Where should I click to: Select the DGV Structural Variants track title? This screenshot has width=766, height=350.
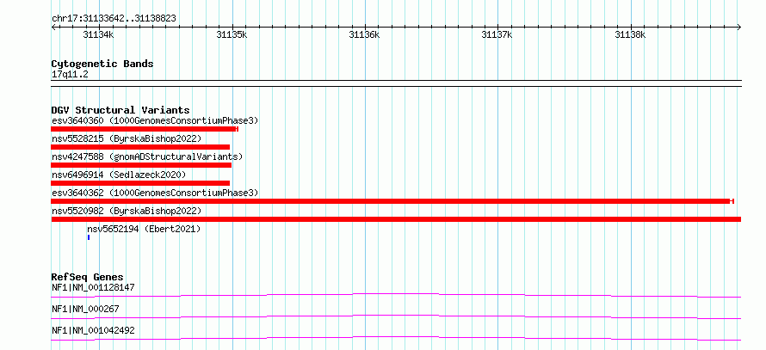120,110
